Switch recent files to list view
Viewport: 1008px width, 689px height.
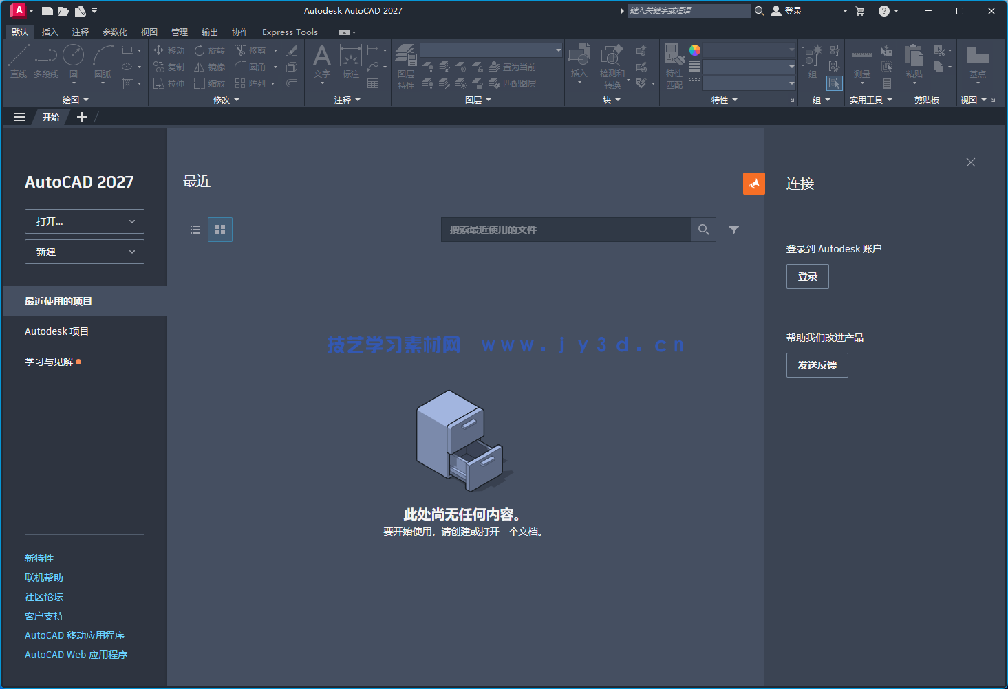tap(195, 229)
